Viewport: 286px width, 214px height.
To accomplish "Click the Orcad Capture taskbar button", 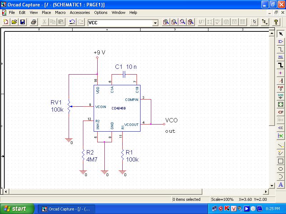I will 66,209.
